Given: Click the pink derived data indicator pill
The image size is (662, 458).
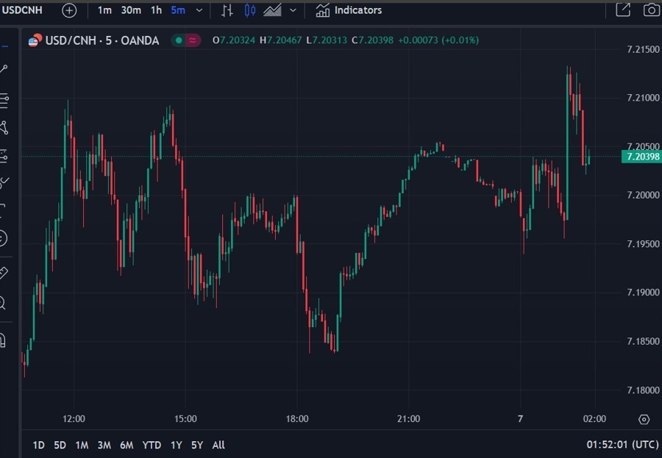Looking at the screenshot, I should coord(193,40).
